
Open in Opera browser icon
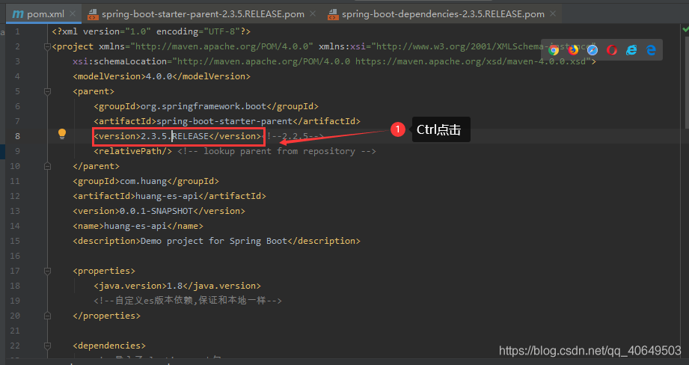pos(612,49)
